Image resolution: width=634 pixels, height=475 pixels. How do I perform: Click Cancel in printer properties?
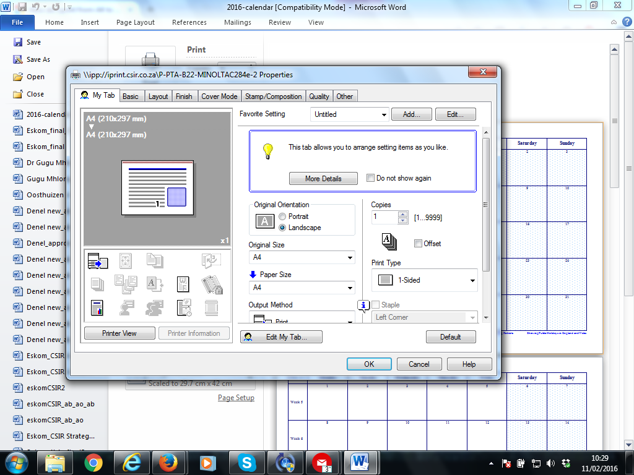tap(419, 364)
